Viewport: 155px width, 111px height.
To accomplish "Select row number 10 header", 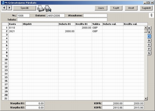I will click(5, 60).
